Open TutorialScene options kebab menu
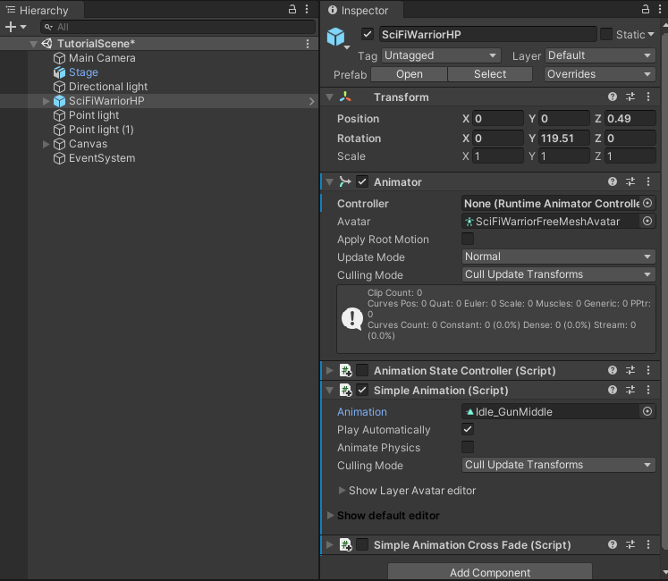 coord(309,44)
